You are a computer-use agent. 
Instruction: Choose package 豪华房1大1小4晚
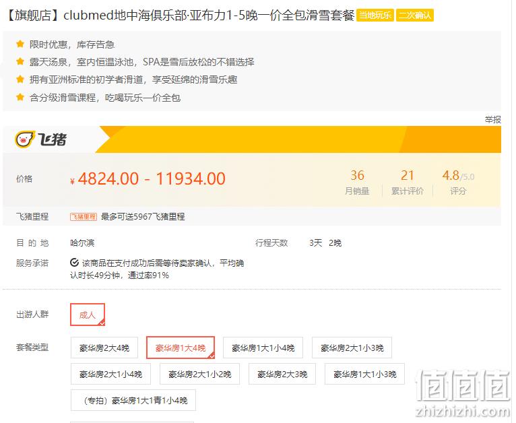pyautogui.click(x=263, y=348)
